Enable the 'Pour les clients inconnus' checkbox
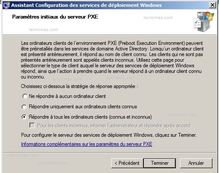219x173 pixels. point(32,126)
